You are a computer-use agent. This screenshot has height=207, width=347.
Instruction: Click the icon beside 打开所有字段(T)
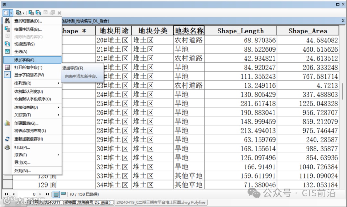(7, 67)
